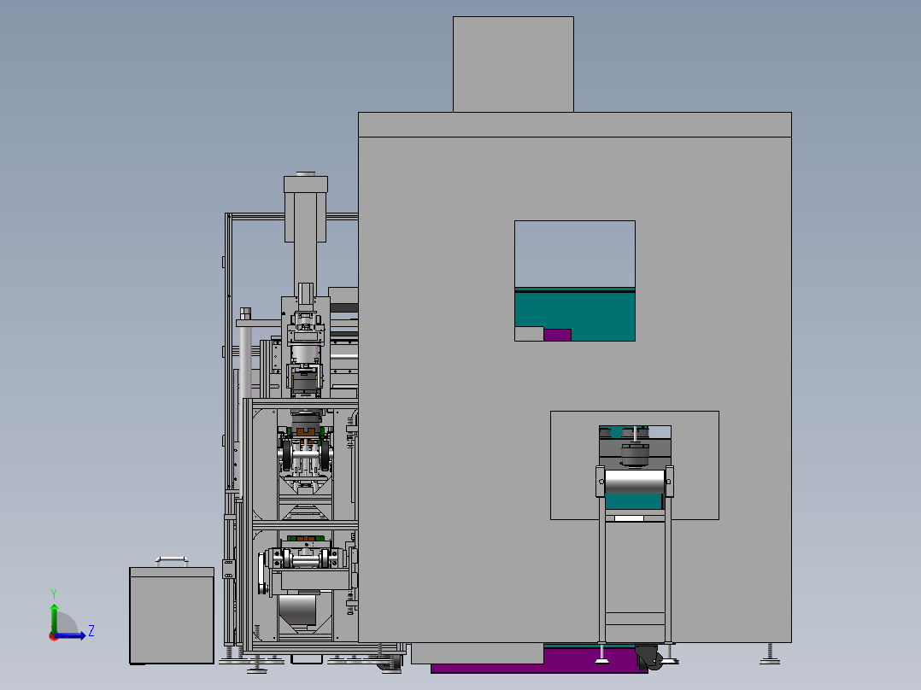Select the tall gray chimney box on the roof
The width and height of the screenshot is (921, 690).
(x=513, y=64)
